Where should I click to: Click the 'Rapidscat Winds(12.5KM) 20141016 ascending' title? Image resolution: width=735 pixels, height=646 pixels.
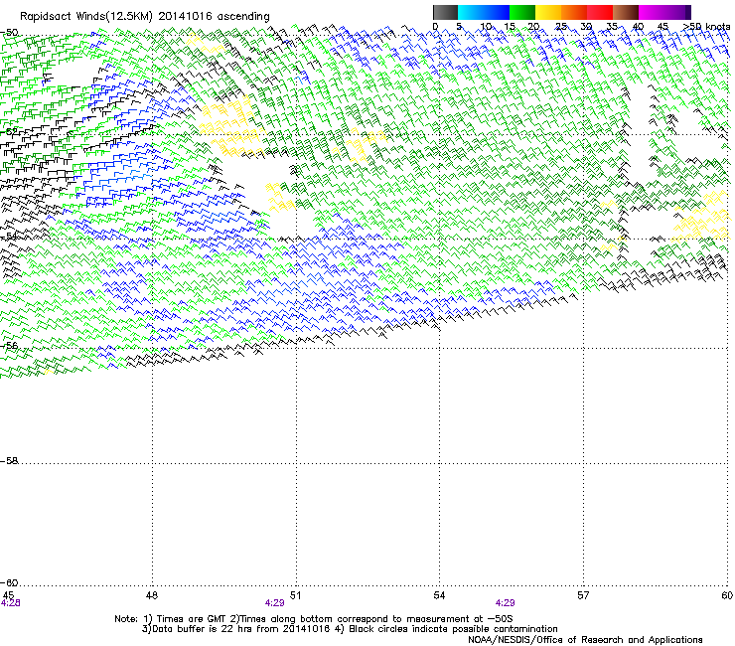(144, 17)
